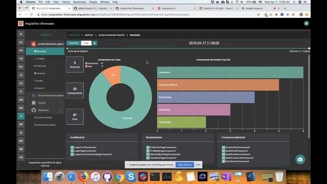The height and width of the screenshot is (184, 327).
Task: Click the BooksModule bar in chart
Action: point(206,97)
